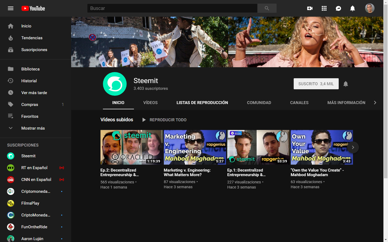Open Steemit subscription in sidebar
The height and width of the screenshot is (242, 388).
(x=36, y=156)
